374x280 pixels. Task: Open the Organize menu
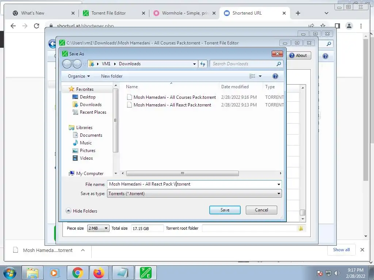tap(79, 76)
